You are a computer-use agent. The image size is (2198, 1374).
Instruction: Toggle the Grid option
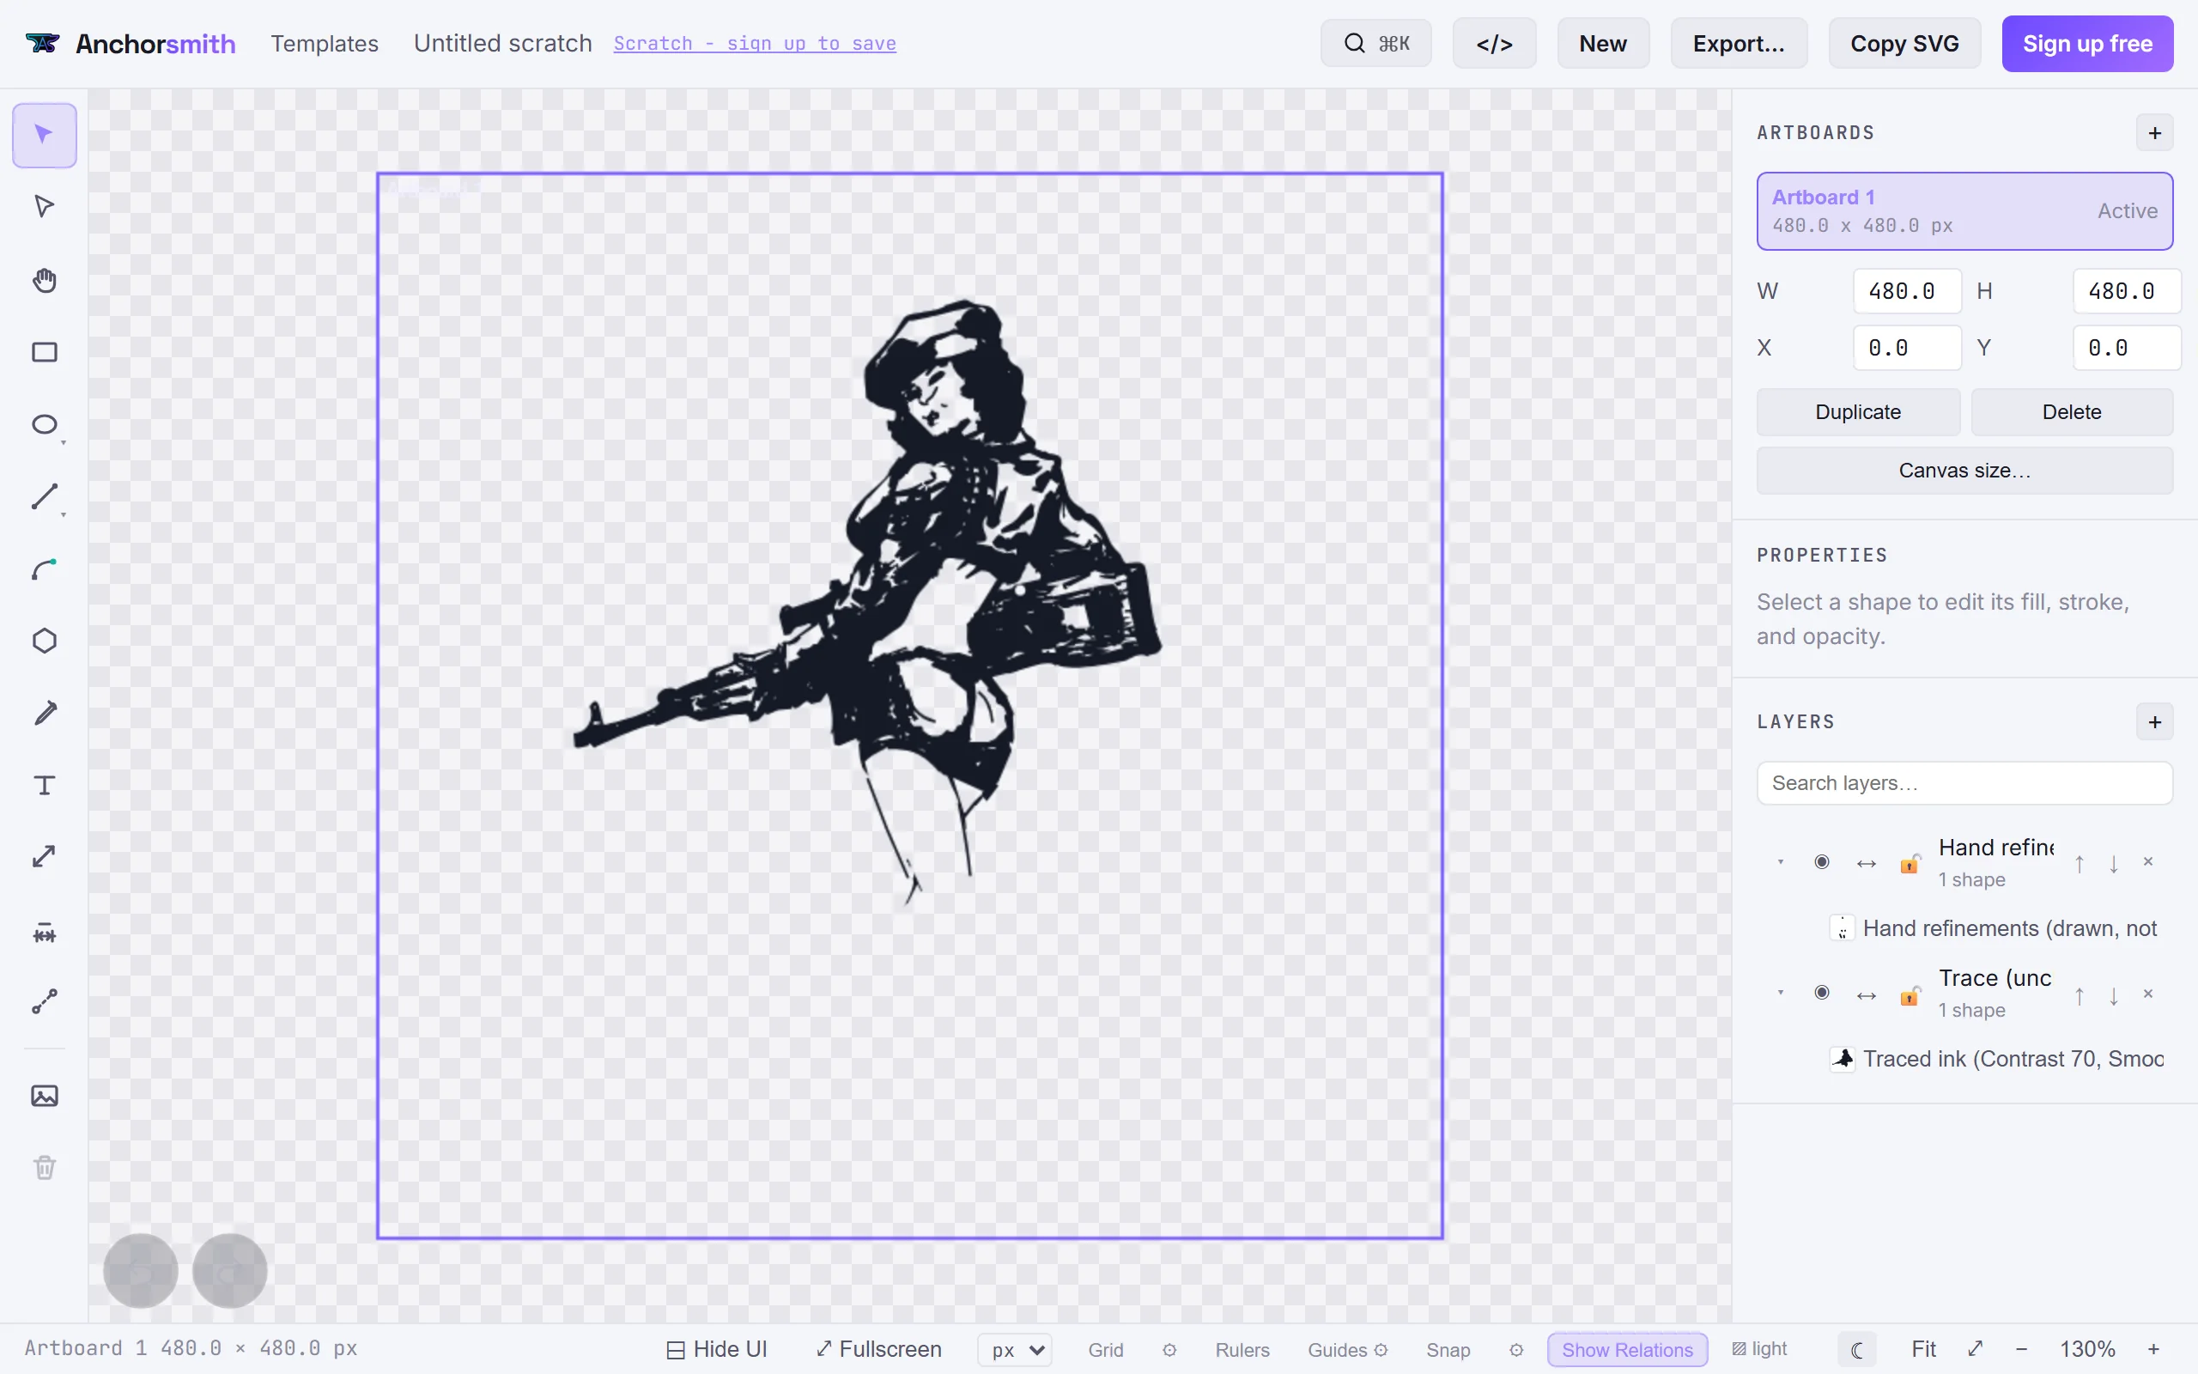[x=1105, y=1349]
